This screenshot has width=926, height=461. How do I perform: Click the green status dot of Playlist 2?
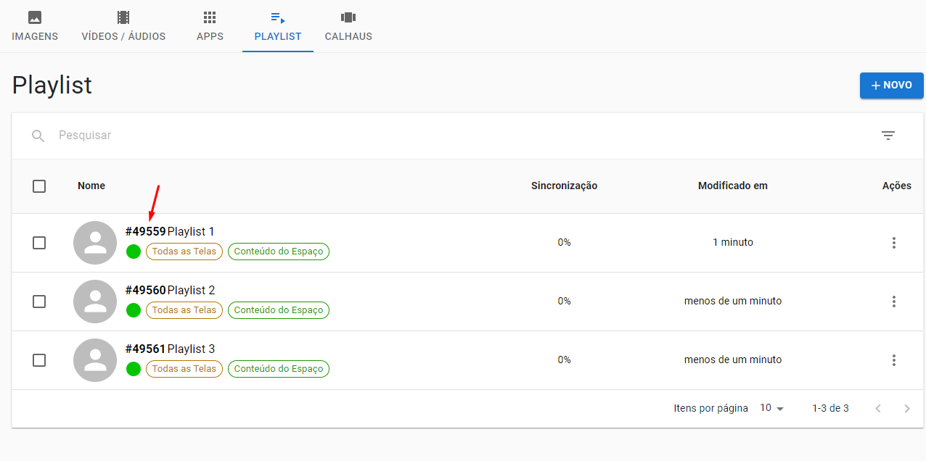click(134, 310)
